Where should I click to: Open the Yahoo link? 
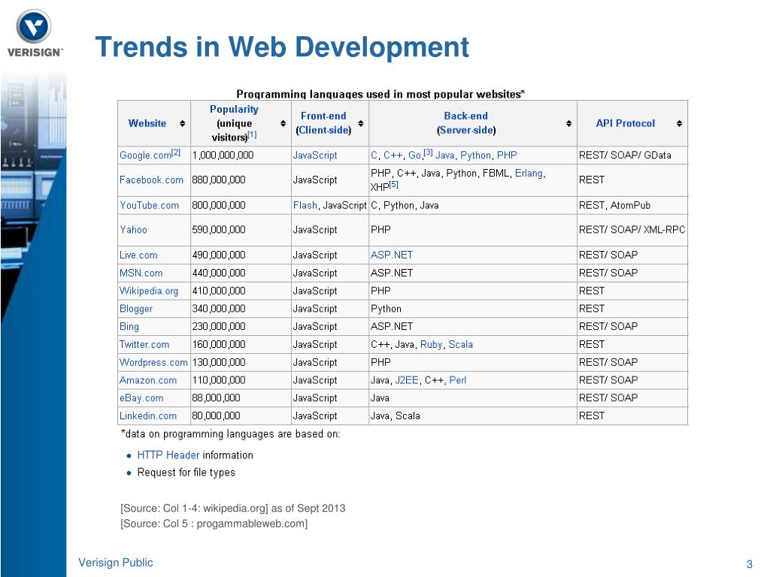(x=133, y=230)
